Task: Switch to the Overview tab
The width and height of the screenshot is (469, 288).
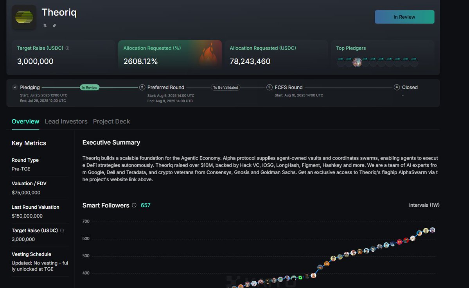Action: click(x=25, y=121)
